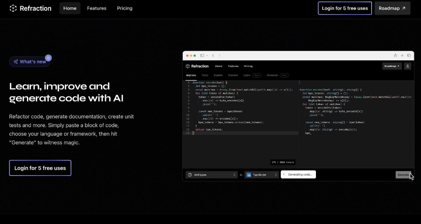Image resolution: width=421 pixels, height=224 pixels.
Task: Click the macOS yellow minimize dot in the demo browser
Action: pyautogui.click(x=191, y=56)
